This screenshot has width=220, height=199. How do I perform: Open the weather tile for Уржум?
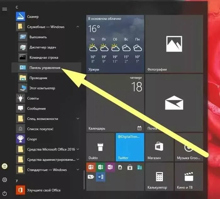click(115, 44)
